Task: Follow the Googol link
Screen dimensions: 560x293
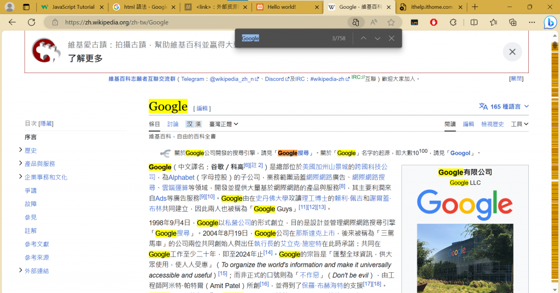Action: pyautogui.click(x=460, y=153)
